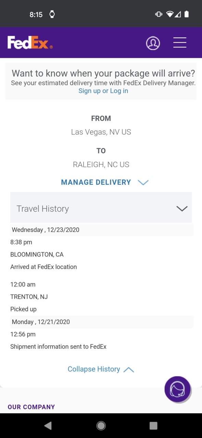Tap the Collapse History text link
This screenshot has width=202, height=438.
point(94,369)
